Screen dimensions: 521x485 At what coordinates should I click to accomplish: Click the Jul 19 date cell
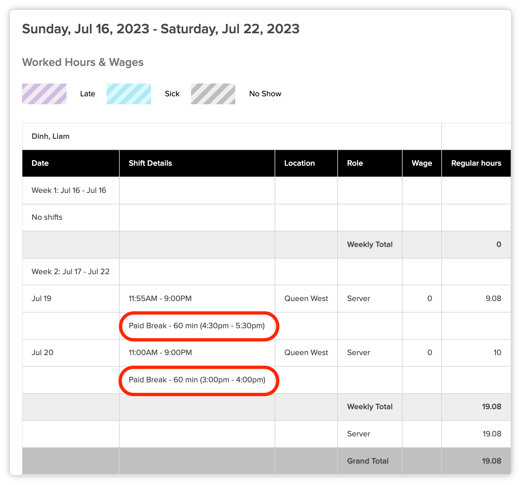tap(41, 298)
